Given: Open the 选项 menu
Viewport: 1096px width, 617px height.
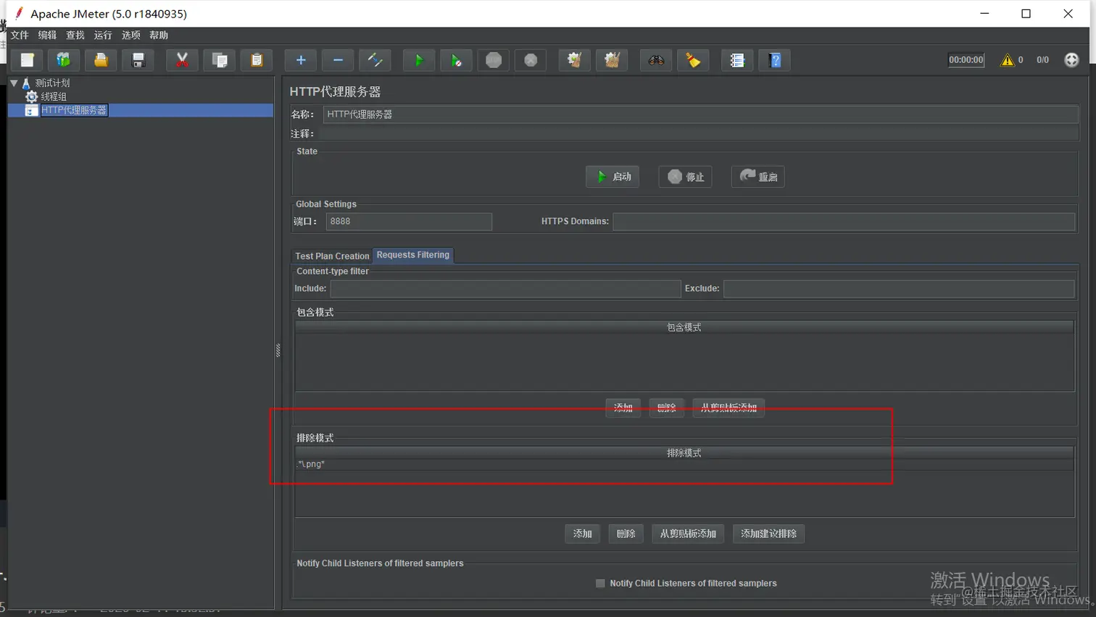Looking at the screenshot, I should 131,35.
